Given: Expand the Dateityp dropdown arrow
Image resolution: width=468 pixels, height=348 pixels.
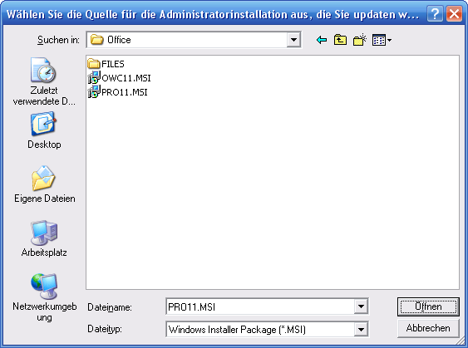Looking at the screenshot, I should pyautogui.click(x=361, y=330).
